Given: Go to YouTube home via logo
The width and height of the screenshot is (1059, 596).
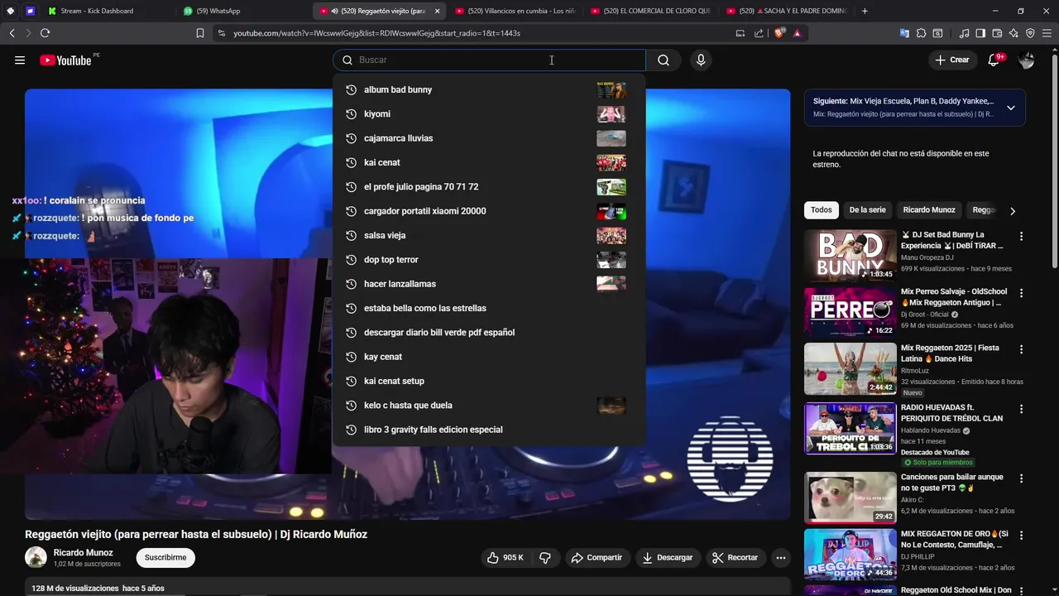Looking at the screenshot, I should (65, 60).
